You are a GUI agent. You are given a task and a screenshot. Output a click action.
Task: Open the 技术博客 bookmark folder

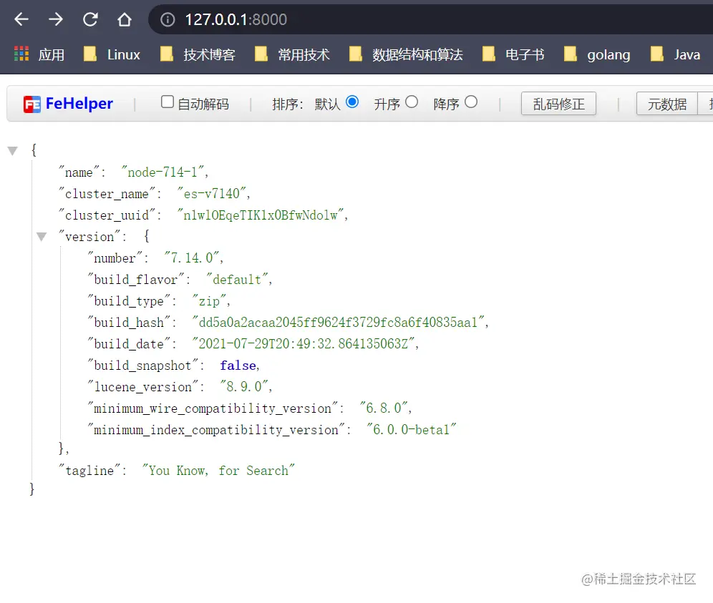click(198, 54)
